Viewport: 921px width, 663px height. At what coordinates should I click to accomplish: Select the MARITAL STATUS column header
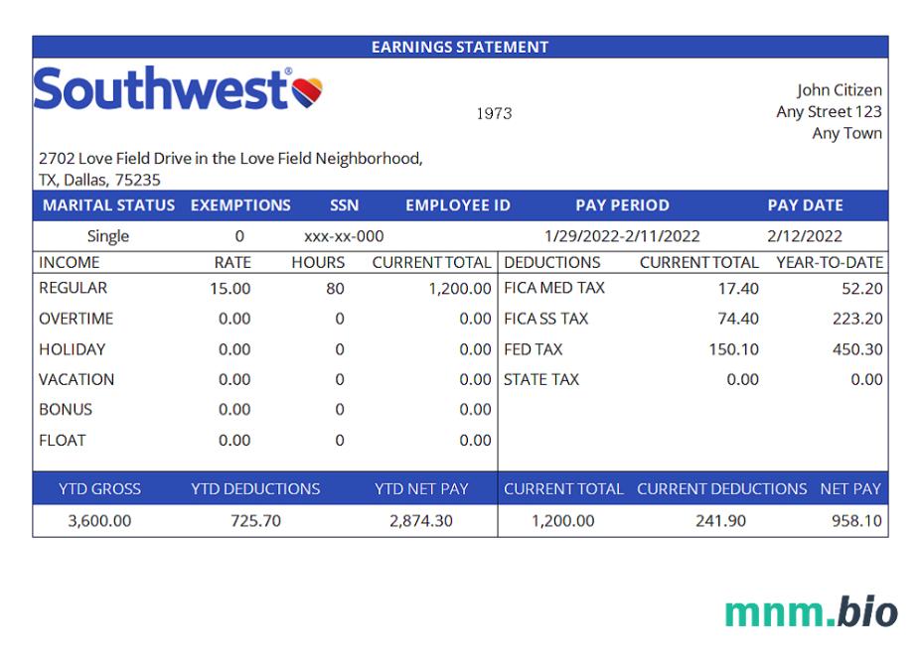pyautogui.click(x=108, y=205)
